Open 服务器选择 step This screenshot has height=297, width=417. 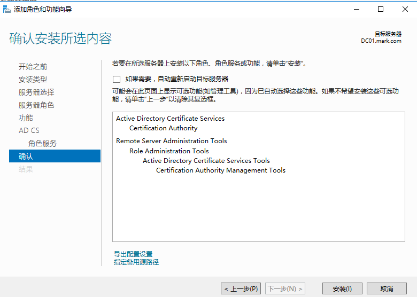click(36, 92)
